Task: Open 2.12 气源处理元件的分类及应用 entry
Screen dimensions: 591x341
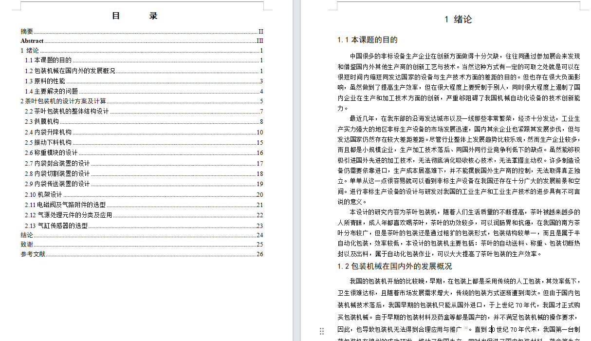Action: 144,215
